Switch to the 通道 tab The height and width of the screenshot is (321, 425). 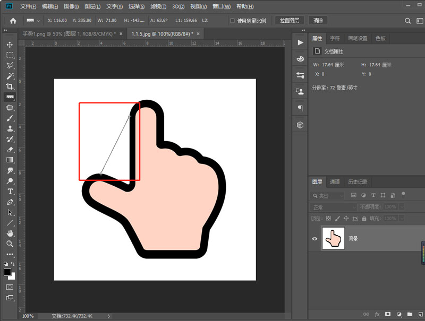tap(335, 182)
